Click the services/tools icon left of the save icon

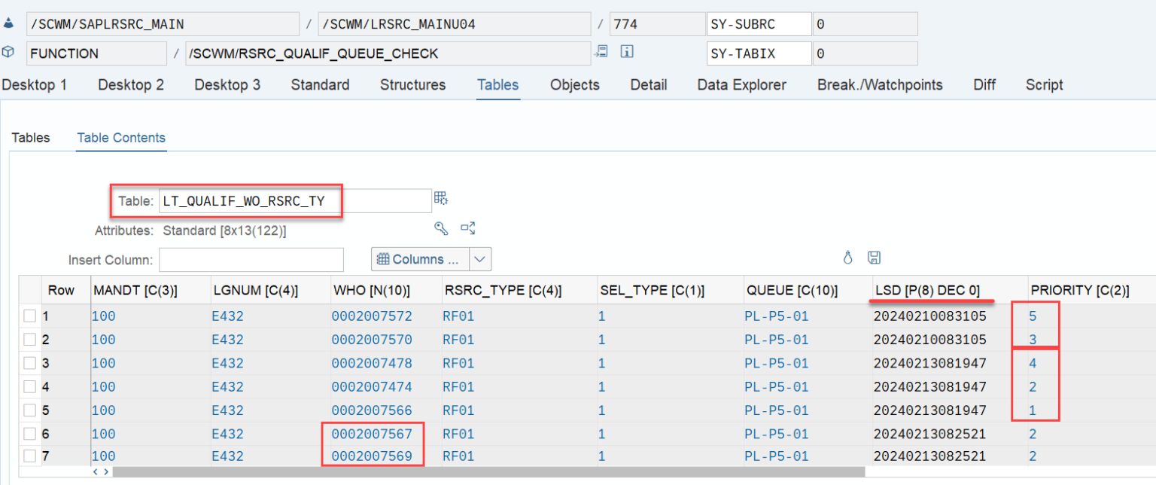point(847,258)
